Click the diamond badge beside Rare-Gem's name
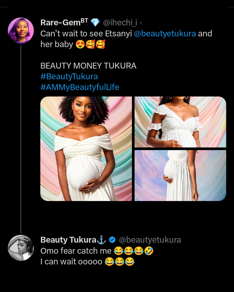The height and width of the screenshot is (292, 234). click(x=95, y=22)
